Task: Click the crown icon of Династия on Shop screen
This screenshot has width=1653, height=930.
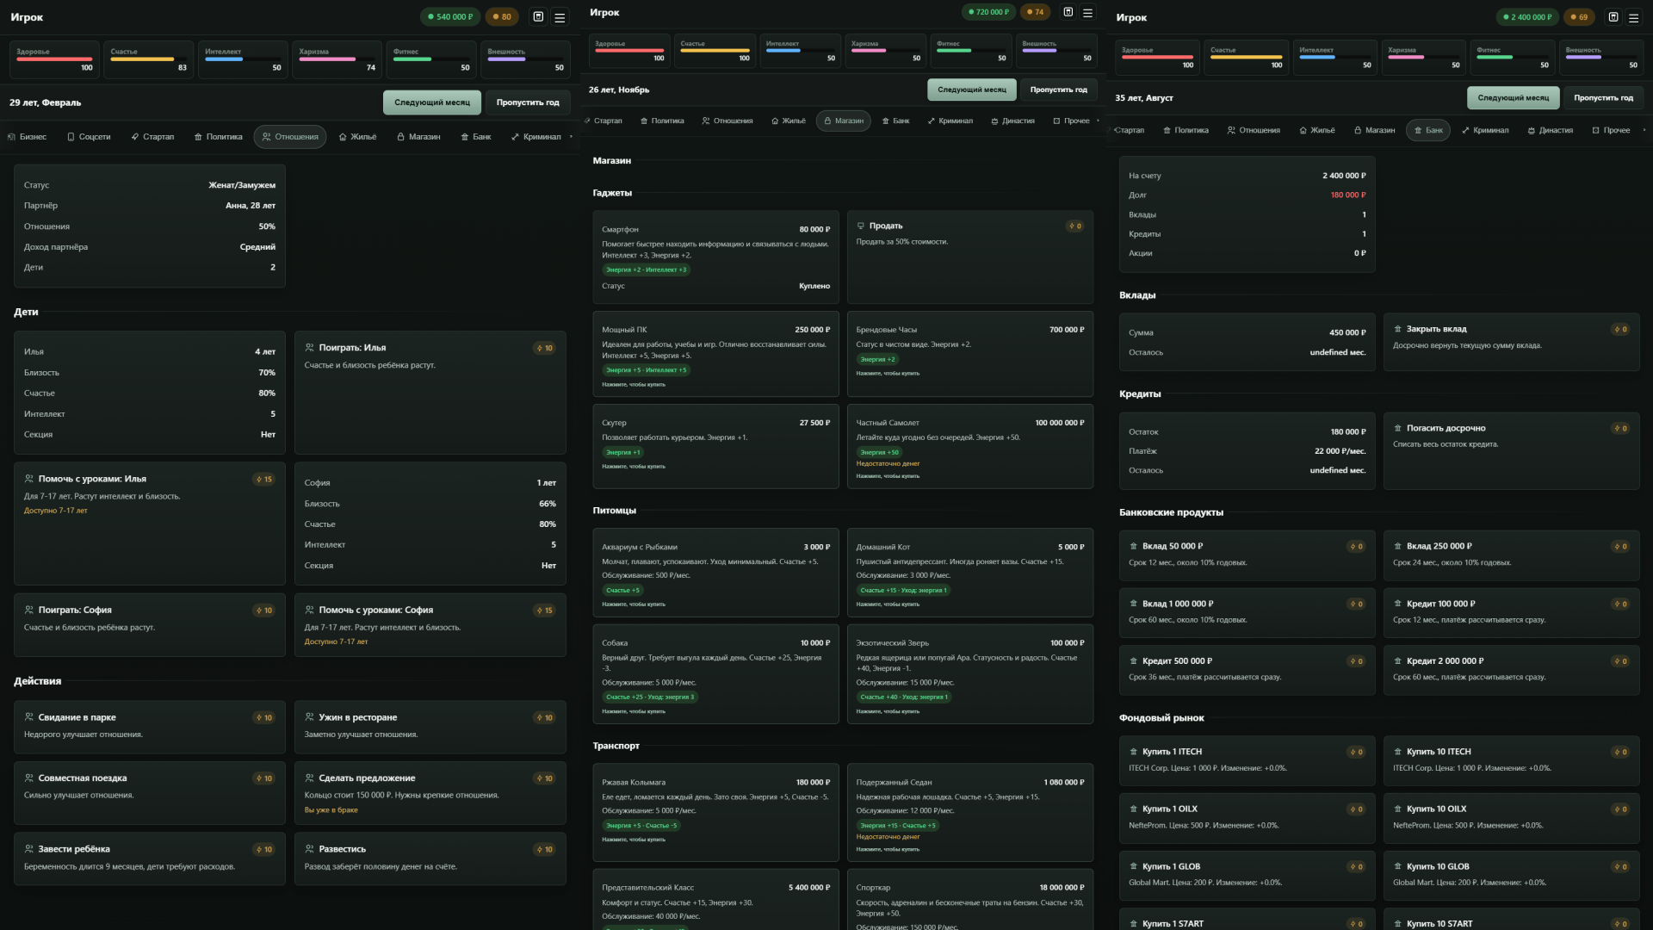Action: 994,121
